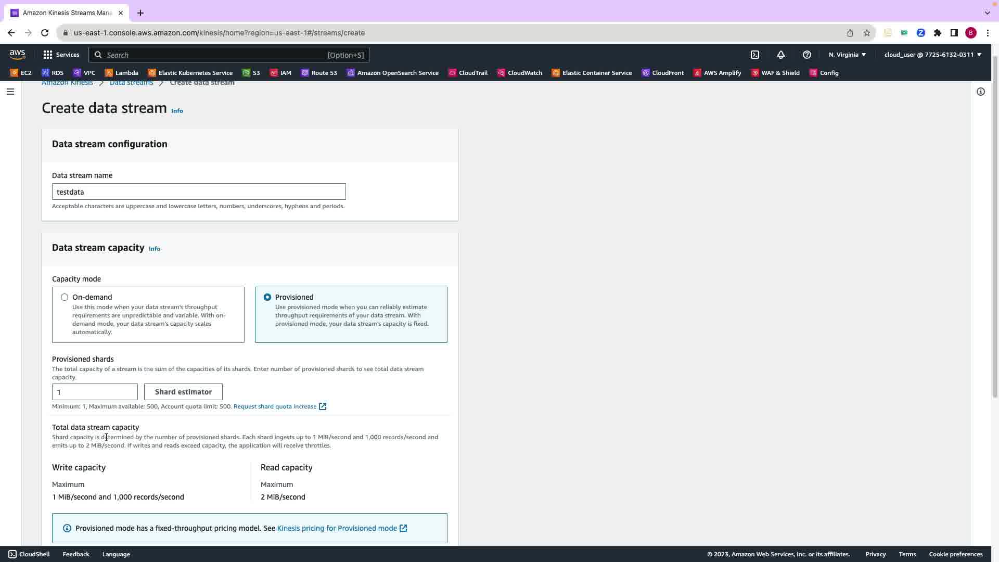This screenshot has height=562, width=999.
Task: Open the info panel icon on right
Action: pyautogui.click(x=980, y=92)
